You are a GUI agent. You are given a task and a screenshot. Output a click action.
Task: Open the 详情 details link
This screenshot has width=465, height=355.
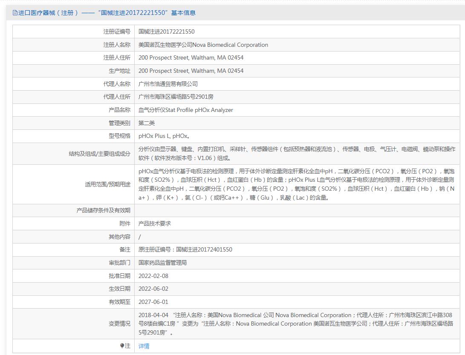point(144,346)
